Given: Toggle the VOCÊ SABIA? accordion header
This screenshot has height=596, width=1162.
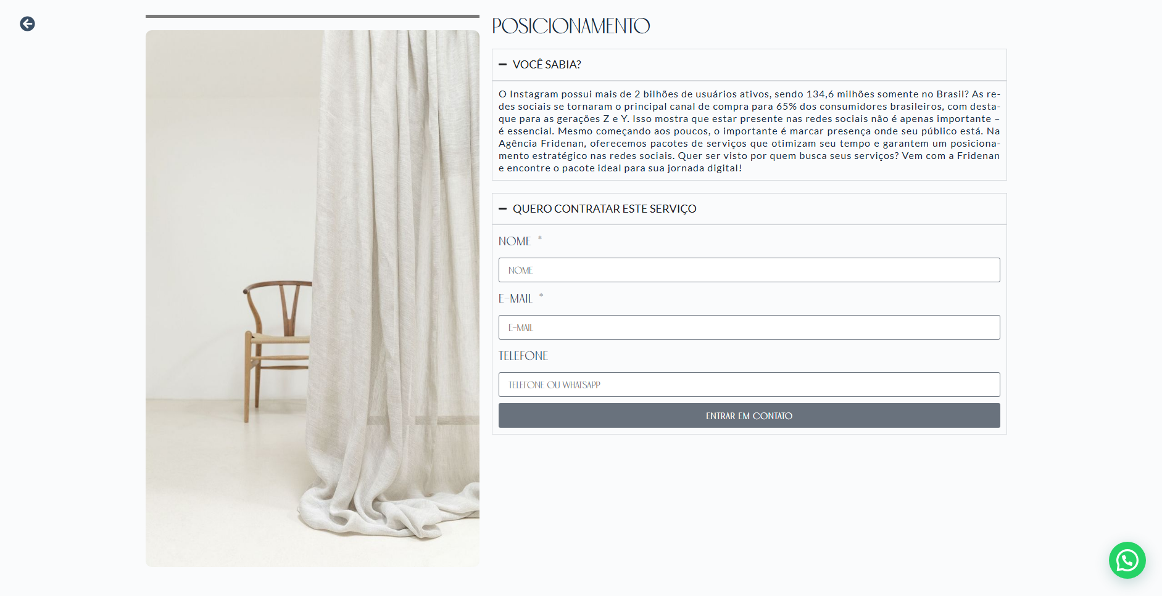Looking at the screenshot, I should pos(749,65).
